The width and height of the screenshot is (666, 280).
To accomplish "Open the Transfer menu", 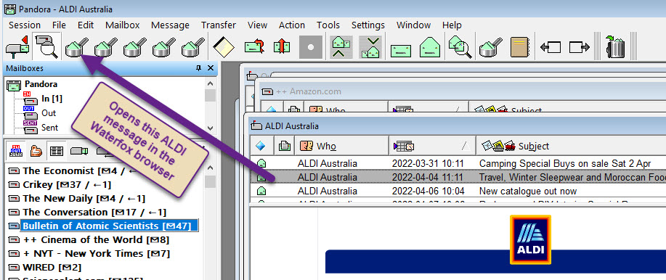I will coord(219,25).
